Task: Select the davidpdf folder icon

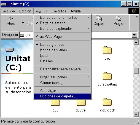Action: pos(107,102)
